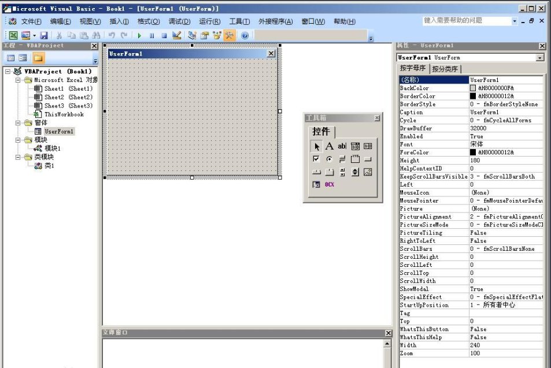Select the TextBox control in toolbox
Screen dimensions: 551x368
coord(342,146)
